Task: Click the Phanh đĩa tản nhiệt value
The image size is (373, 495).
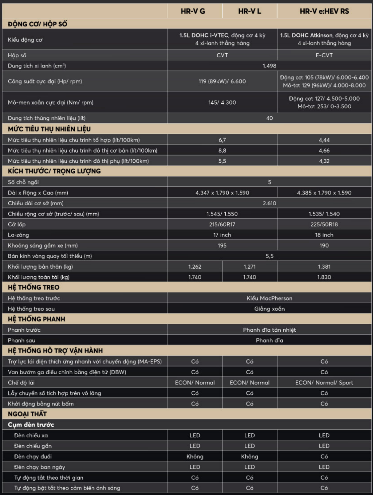Action: [269, 330]
